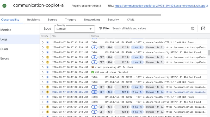Click info icon on '451 num of chunk finished' row
This screenshot has height=117, width=210.
pos(47,72)
